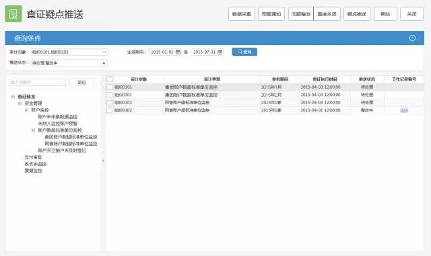Viewport: 431px width, 256px height.
Task: Click the blue 查询 search button
Action: (x=244, y=52)
